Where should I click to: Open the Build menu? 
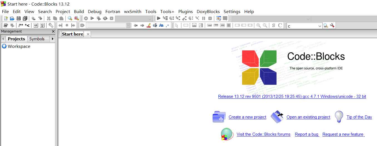click(79, 11)
